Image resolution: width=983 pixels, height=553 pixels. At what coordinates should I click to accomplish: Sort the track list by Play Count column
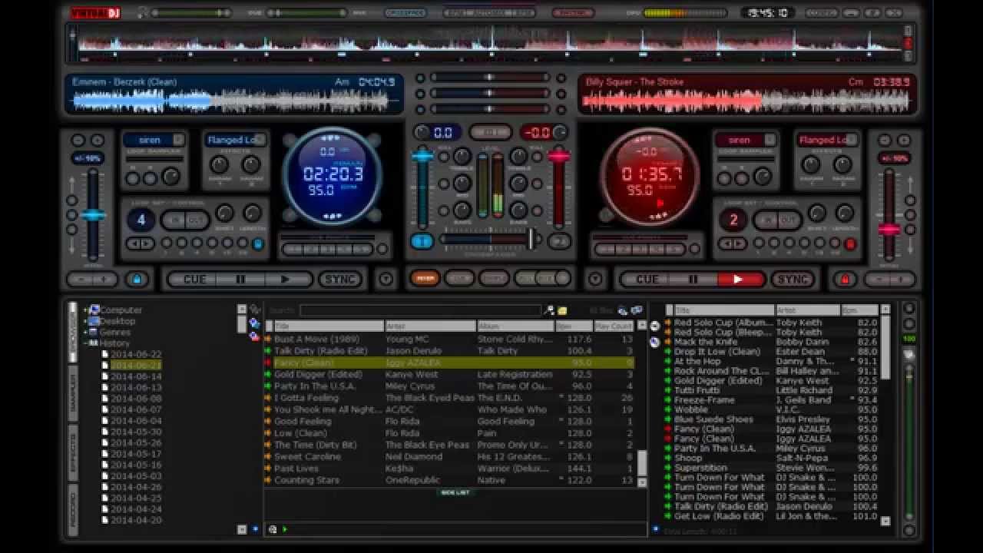tap(614, 326)
